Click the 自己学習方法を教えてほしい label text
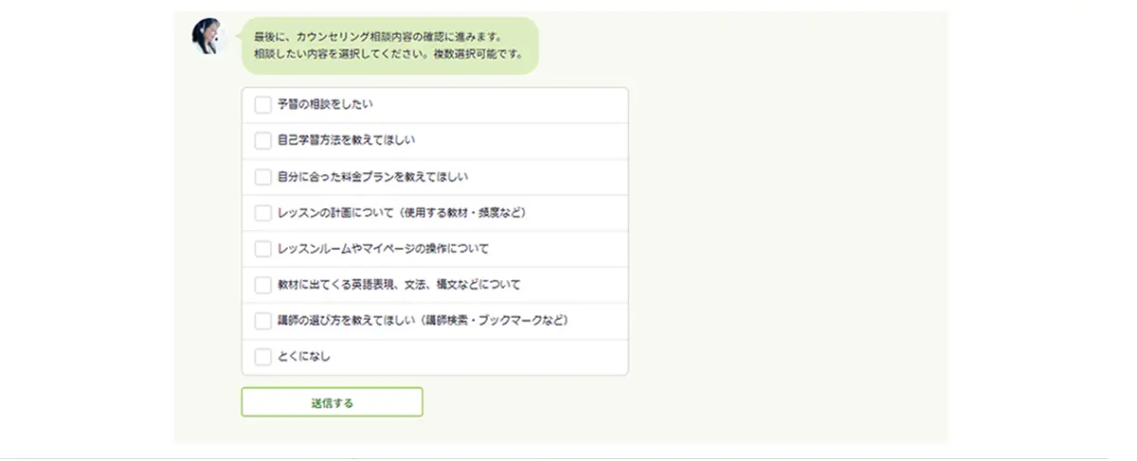This screenshot has width=1137, height=461. tap(346, 141)
